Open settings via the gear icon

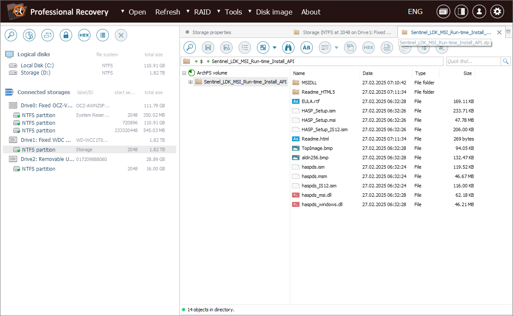pos(497,12)
